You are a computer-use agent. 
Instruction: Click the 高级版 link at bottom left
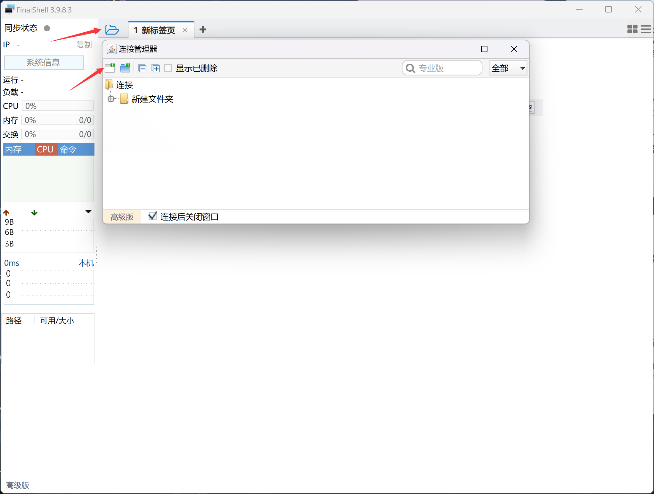[x=18, y=485]
